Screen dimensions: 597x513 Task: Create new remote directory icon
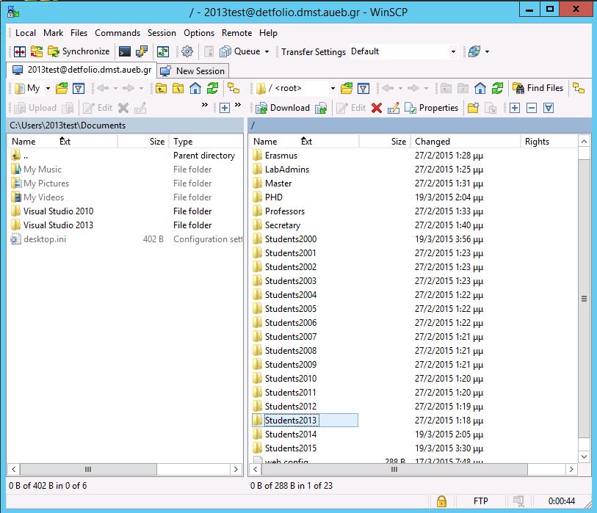tap(474, 108)
